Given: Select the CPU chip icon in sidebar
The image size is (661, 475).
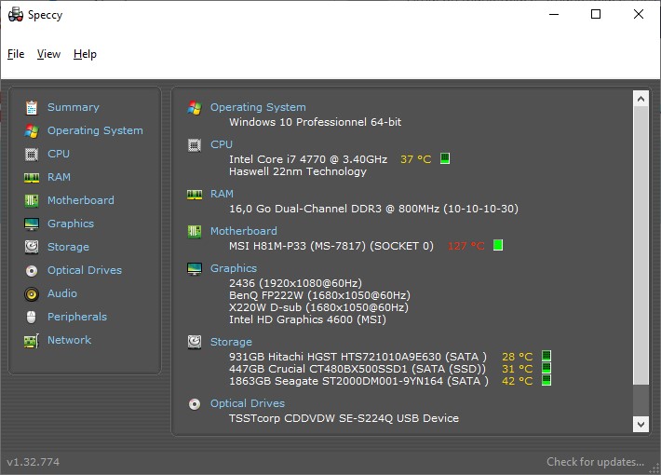Looking at the screenshot, I should [x=32, y=154].
